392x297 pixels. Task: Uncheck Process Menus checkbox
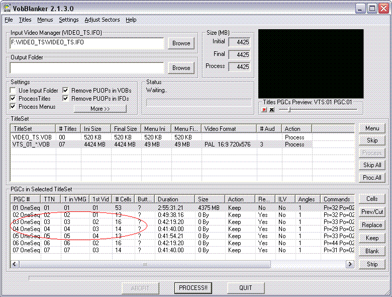click(x=13, y=106)
